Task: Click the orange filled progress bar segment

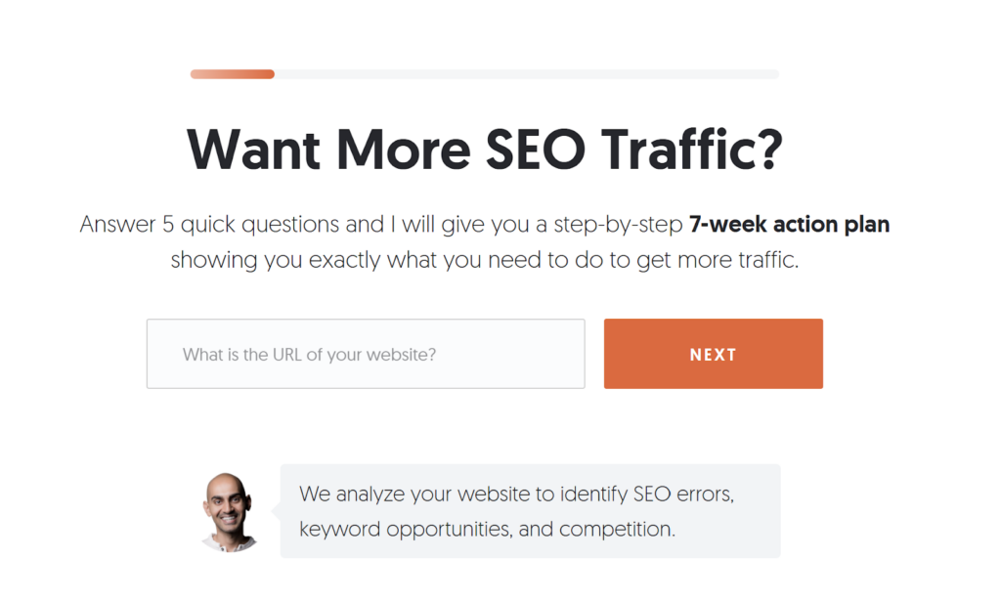Action: point(233,74)
